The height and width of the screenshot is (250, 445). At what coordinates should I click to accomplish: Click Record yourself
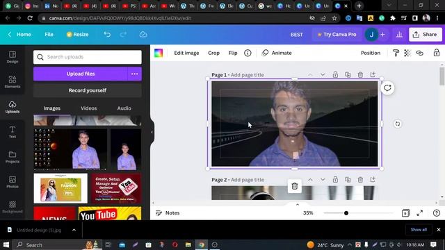(88, 90)
